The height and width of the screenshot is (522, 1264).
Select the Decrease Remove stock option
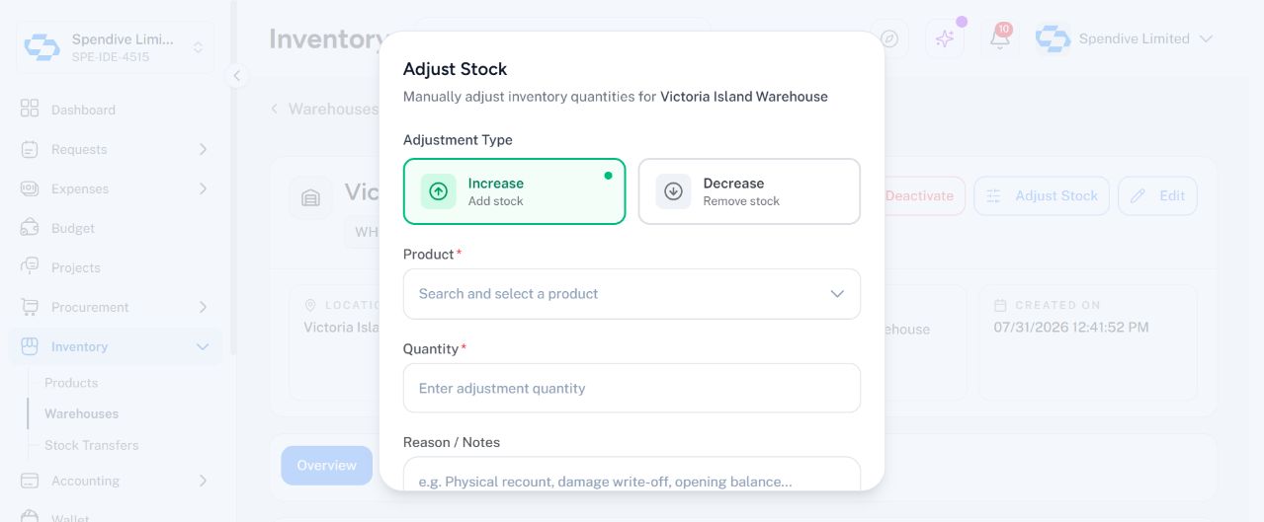coord(749,191)
